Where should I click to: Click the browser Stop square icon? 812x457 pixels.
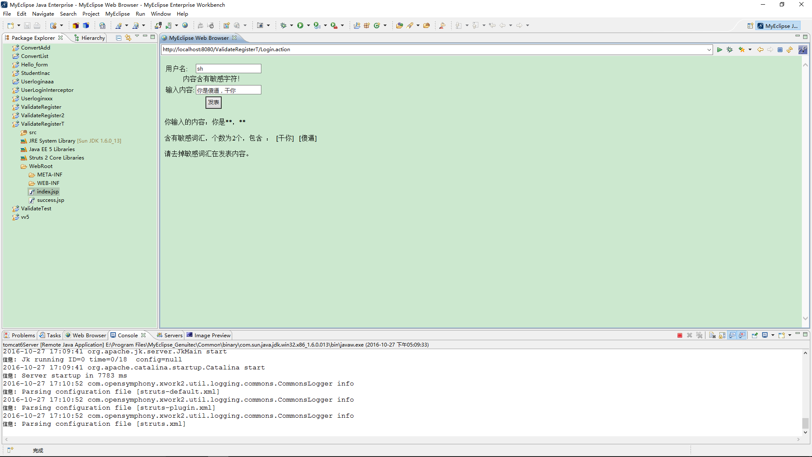click(x=780, y=50)
